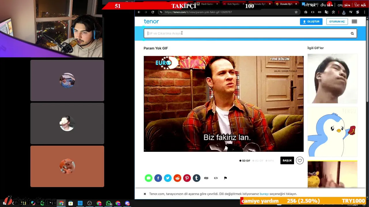Viewport: 369px width, 207px height.
Task: Open Discord from the taskbar
Action: (x=127, y=203)
